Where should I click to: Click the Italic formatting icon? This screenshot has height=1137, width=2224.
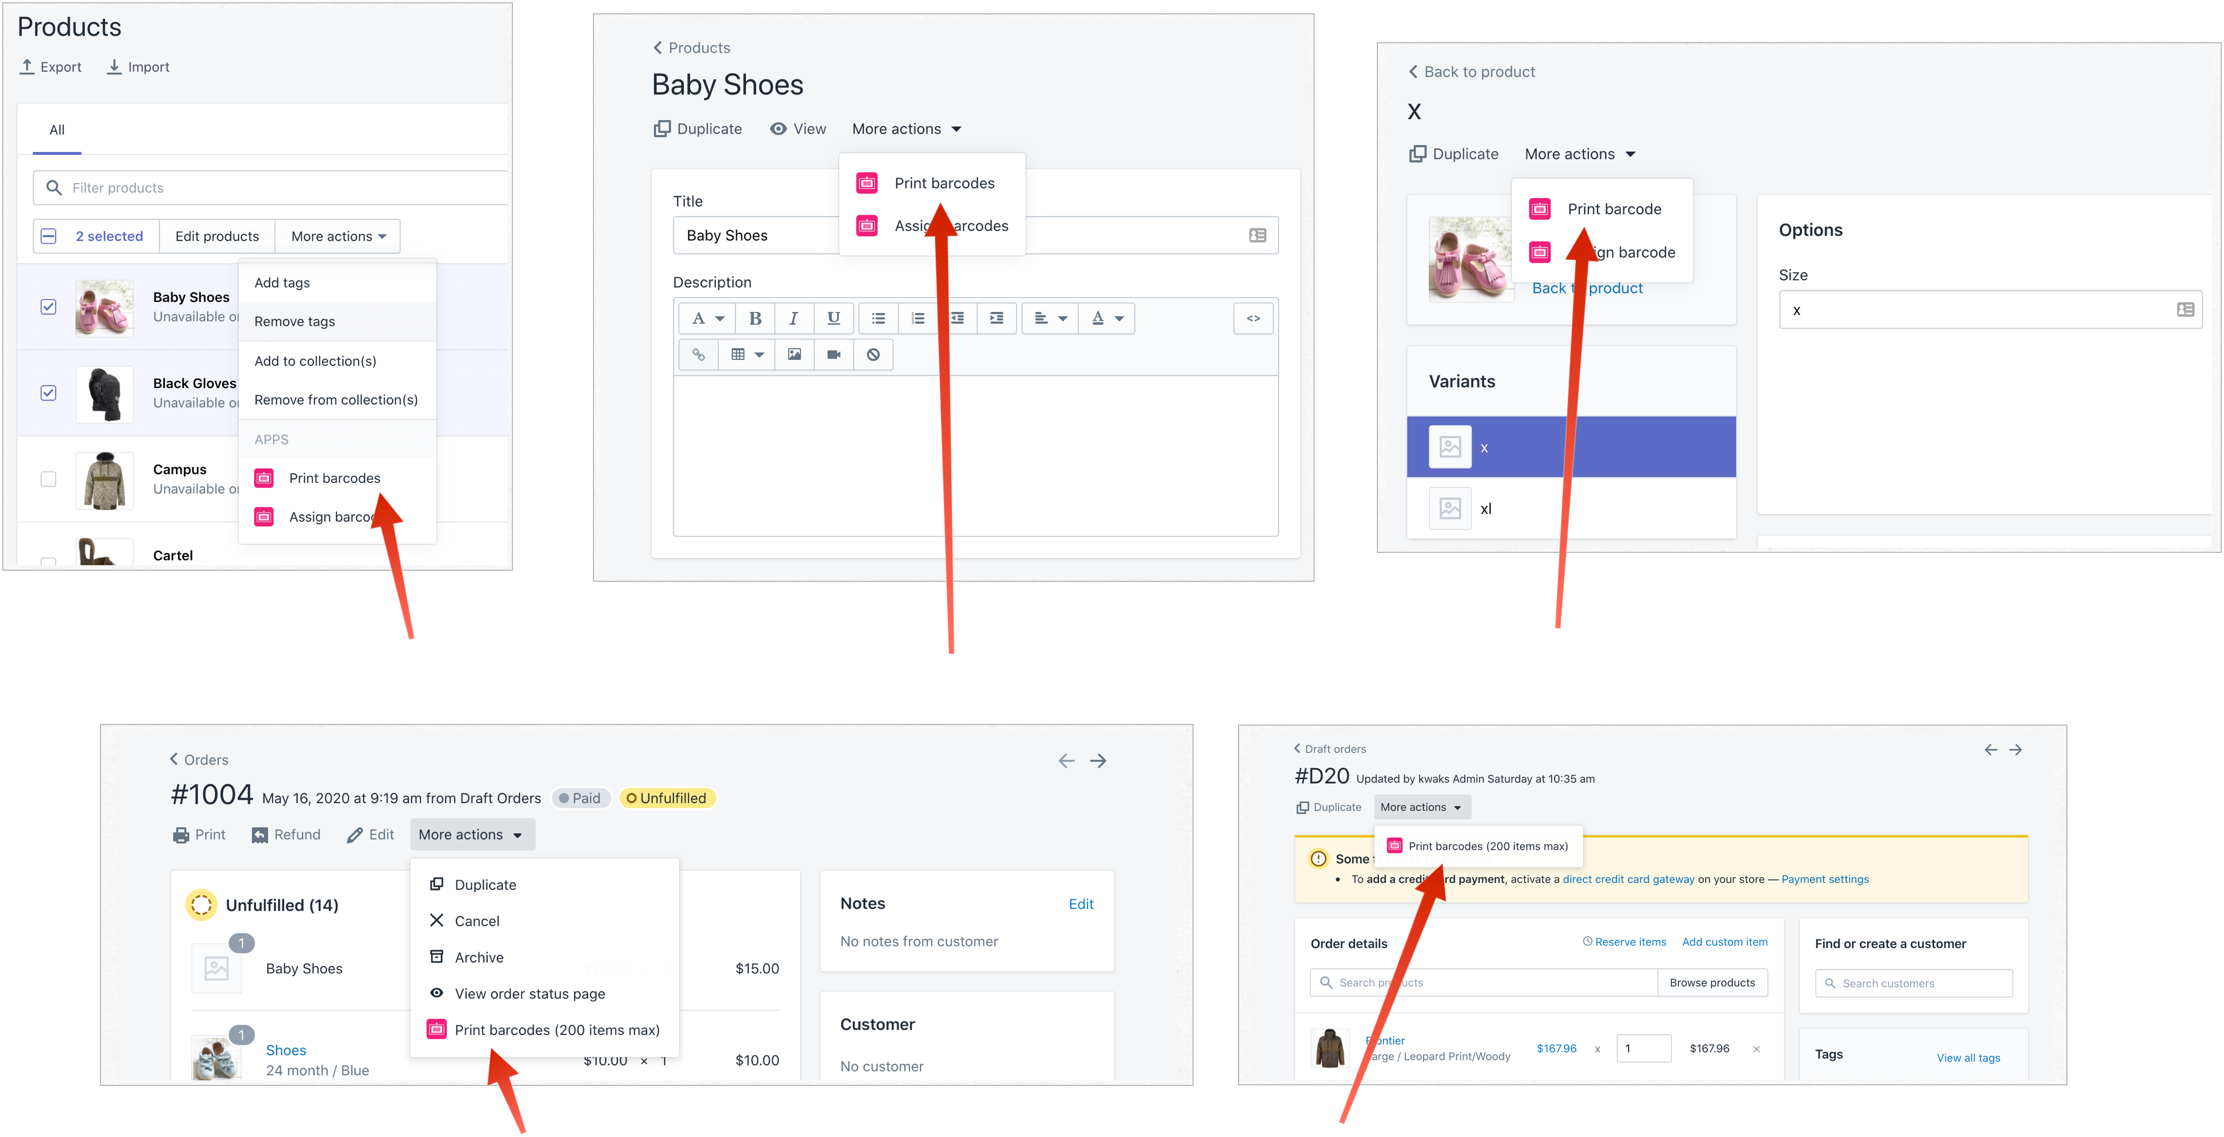(793, 319)
